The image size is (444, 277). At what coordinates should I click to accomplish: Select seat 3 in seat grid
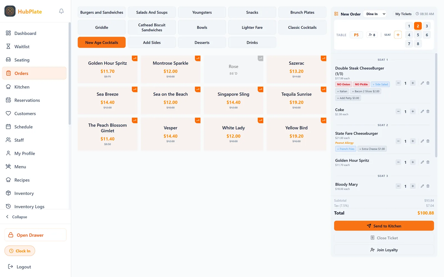(427, 26)
